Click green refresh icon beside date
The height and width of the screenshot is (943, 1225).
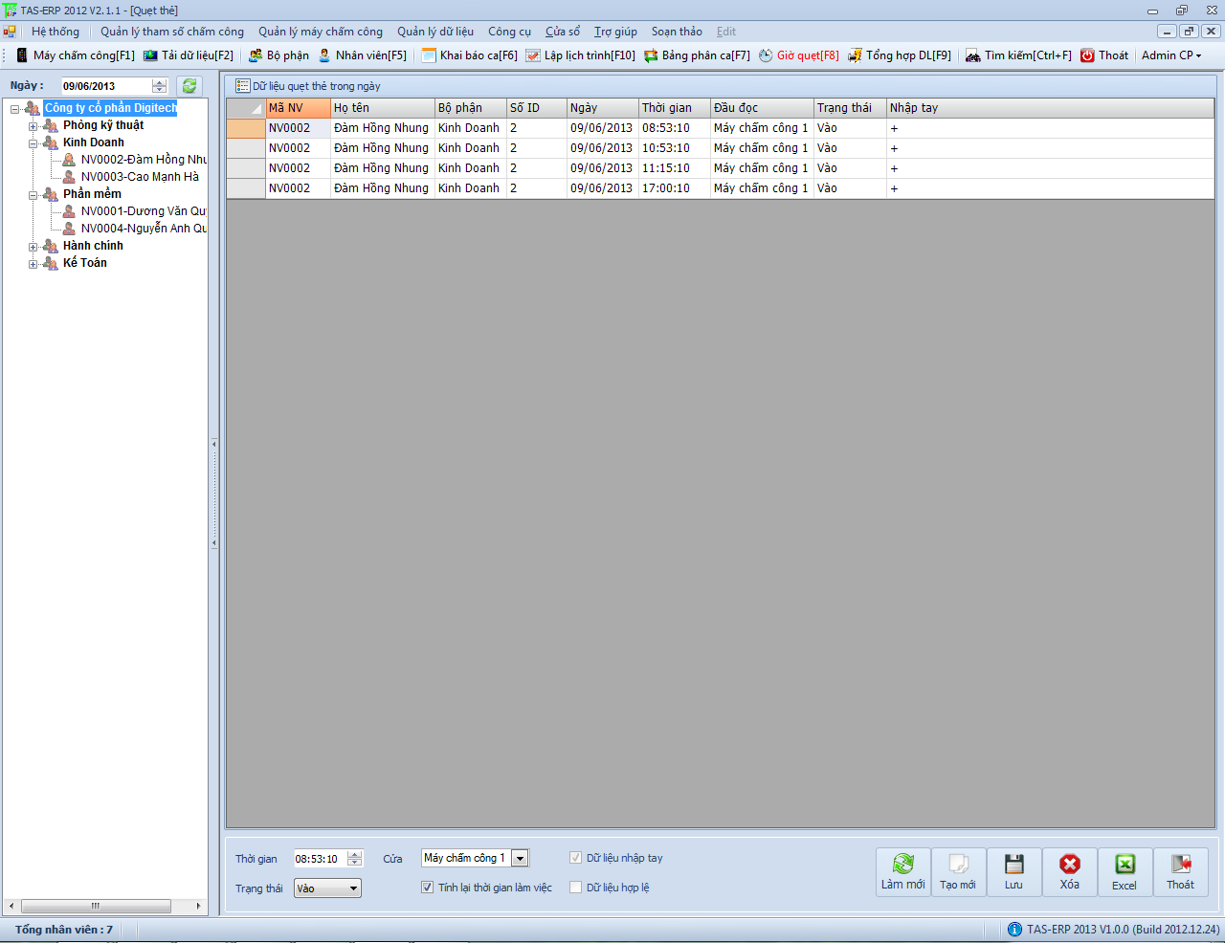point(189,86)
